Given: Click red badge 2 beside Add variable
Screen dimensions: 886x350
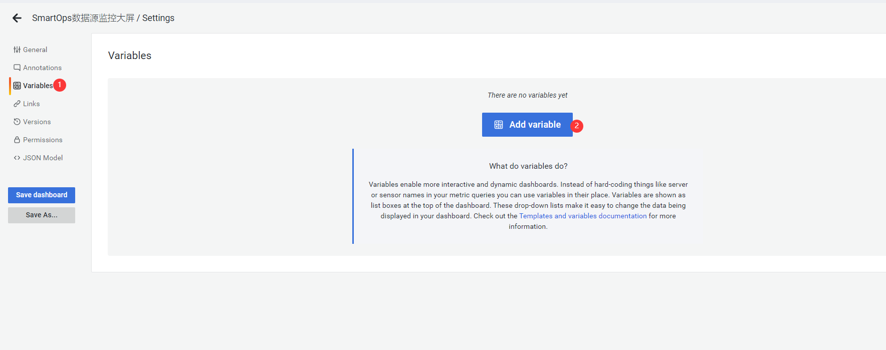Looking at the screenshot, I should click(x=577, y=126).
